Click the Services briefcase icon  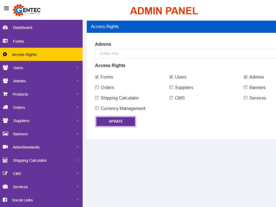(x=5, y=186)
